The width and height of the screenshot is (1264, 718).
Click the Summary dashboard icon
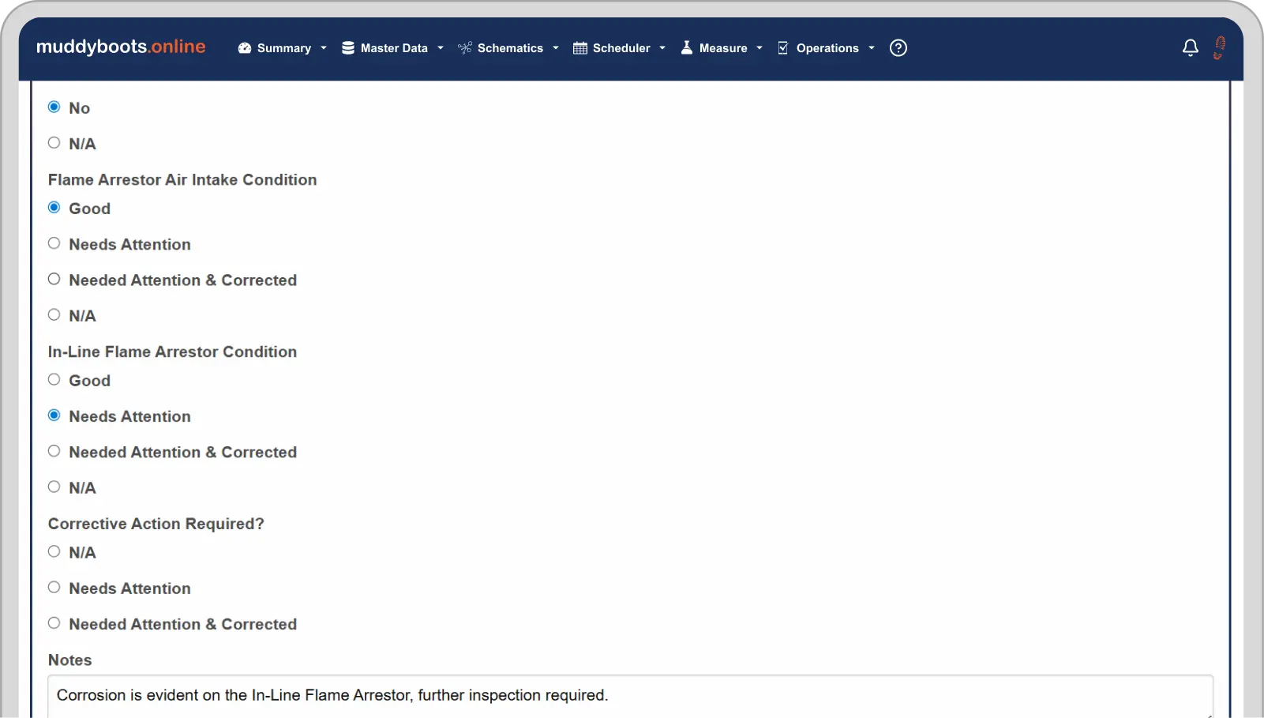tap(245, 48)
